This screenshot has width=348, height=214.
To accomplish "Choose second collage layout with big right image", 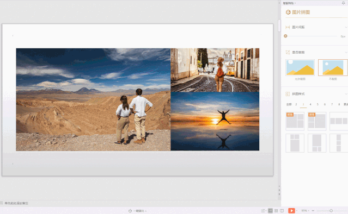I will [x=317, y=121].
